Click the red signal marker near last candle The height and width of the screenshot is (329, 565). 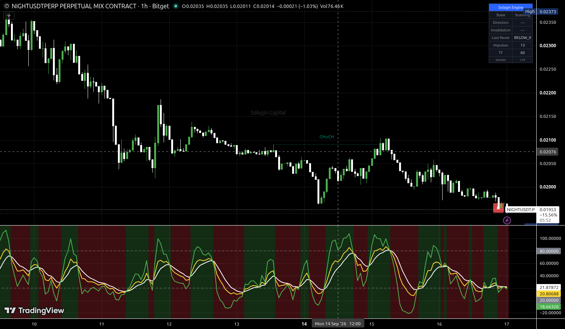pyautogui.click(x=498, y=208)
